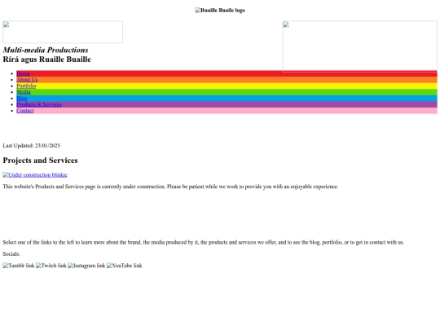Click the Projects and Services heading
440x330 pixels.
[40, 161]
